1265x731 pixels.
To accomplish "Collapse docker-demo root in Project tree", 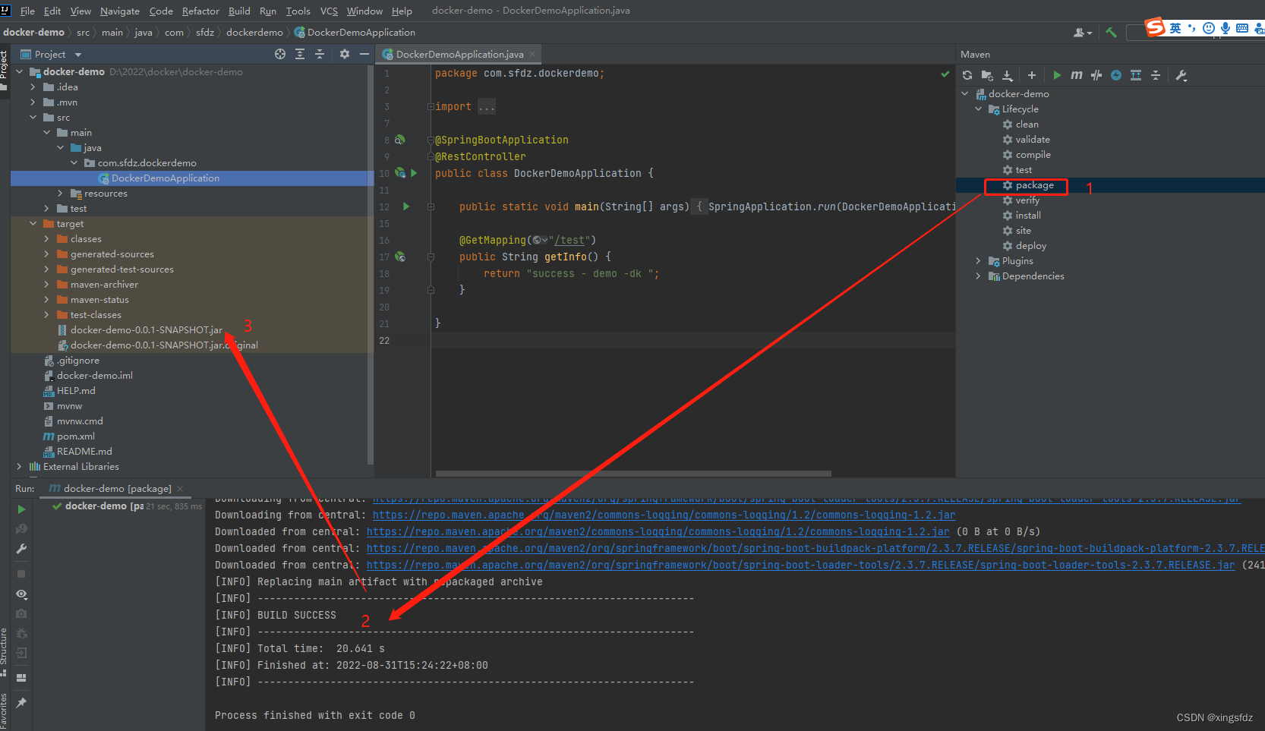I will pyautogui.click(x=20, y=72).
